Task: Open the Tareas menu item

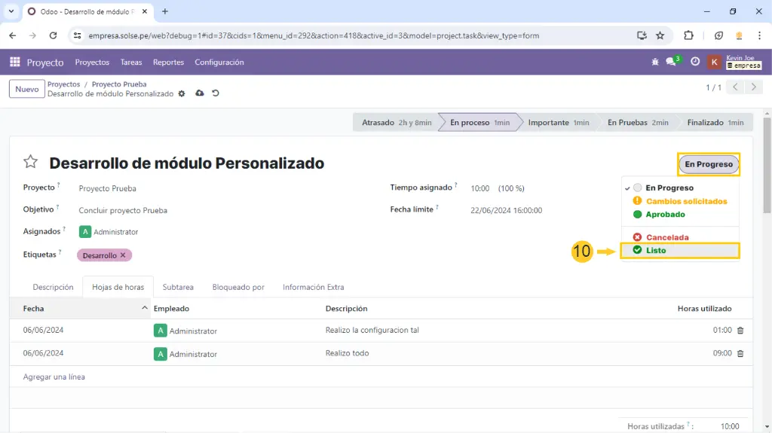Action: [131, 63]
